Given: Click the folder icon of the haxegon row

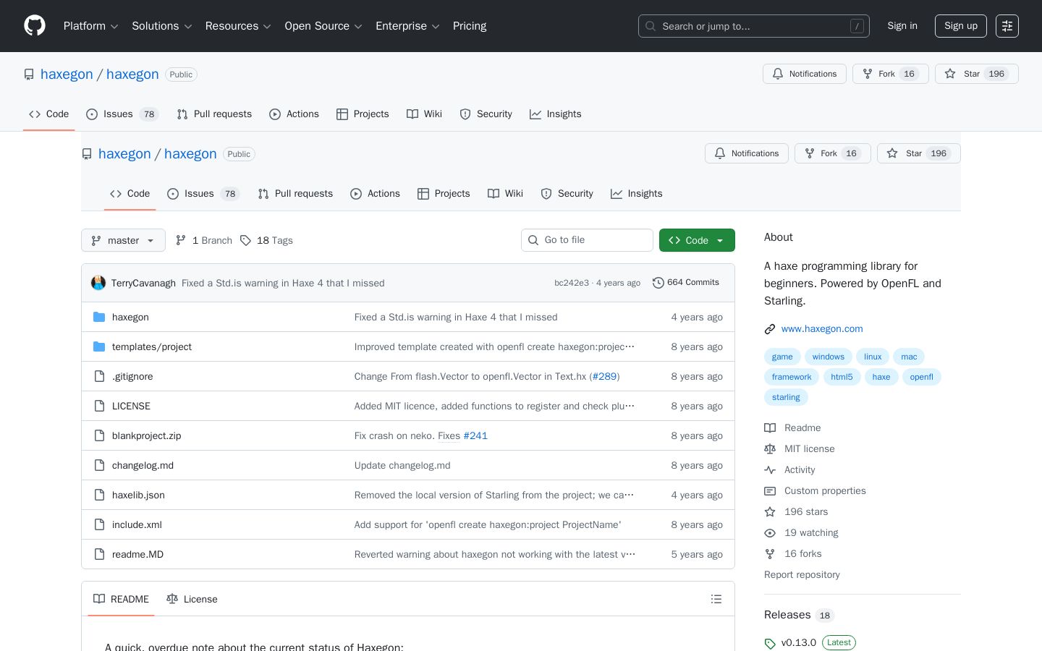Looking at the screenshot, I should 99,317.
